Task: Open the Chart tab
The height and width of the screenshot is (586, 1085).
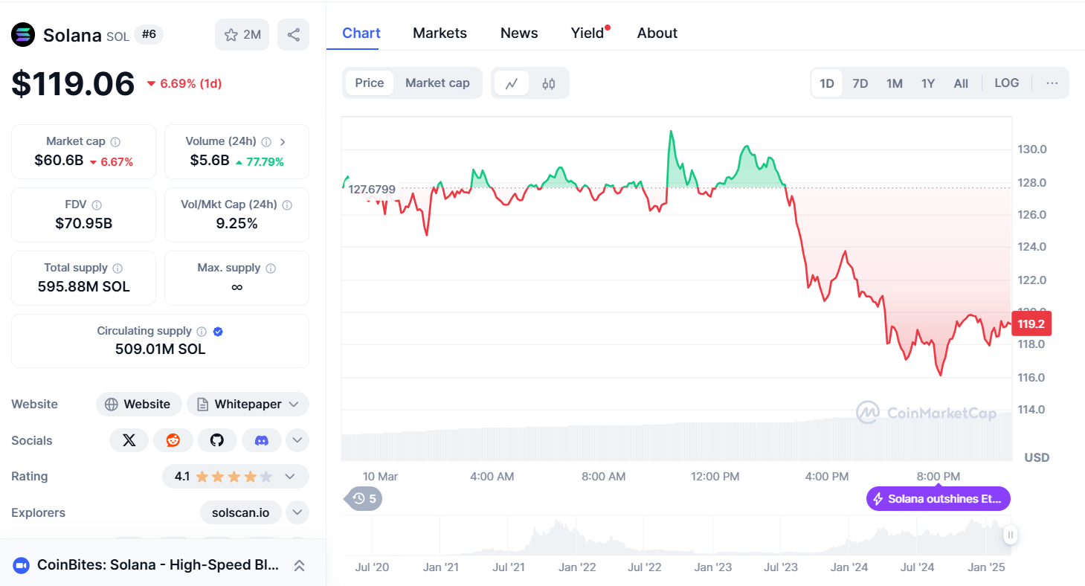Action: pos(361,33)
